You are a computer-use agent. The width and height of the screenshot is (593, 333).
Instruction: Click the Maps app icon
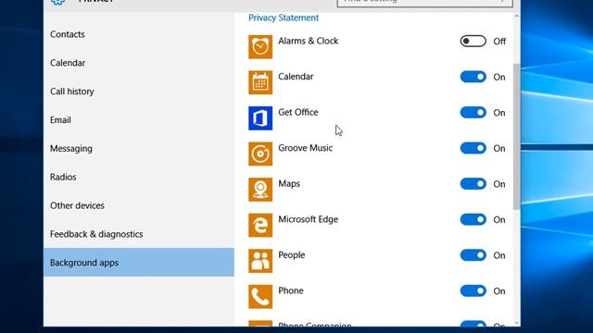click(260, 190)
